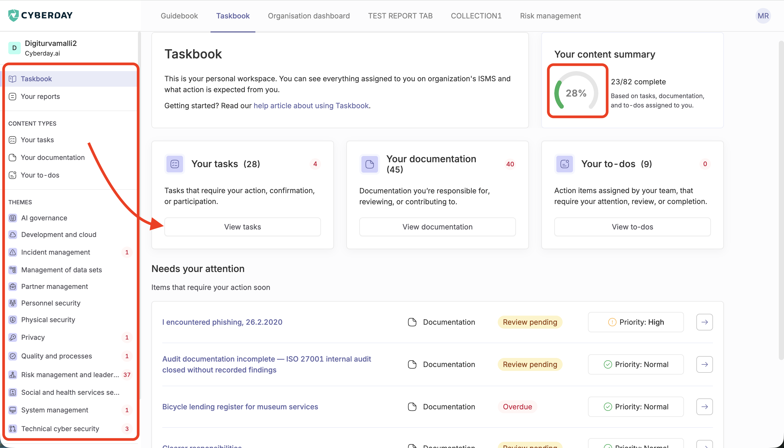Click the Quality and processes icon
This screenshot has width=784, height=448.
pyautogui.click(x=13, y=356)
